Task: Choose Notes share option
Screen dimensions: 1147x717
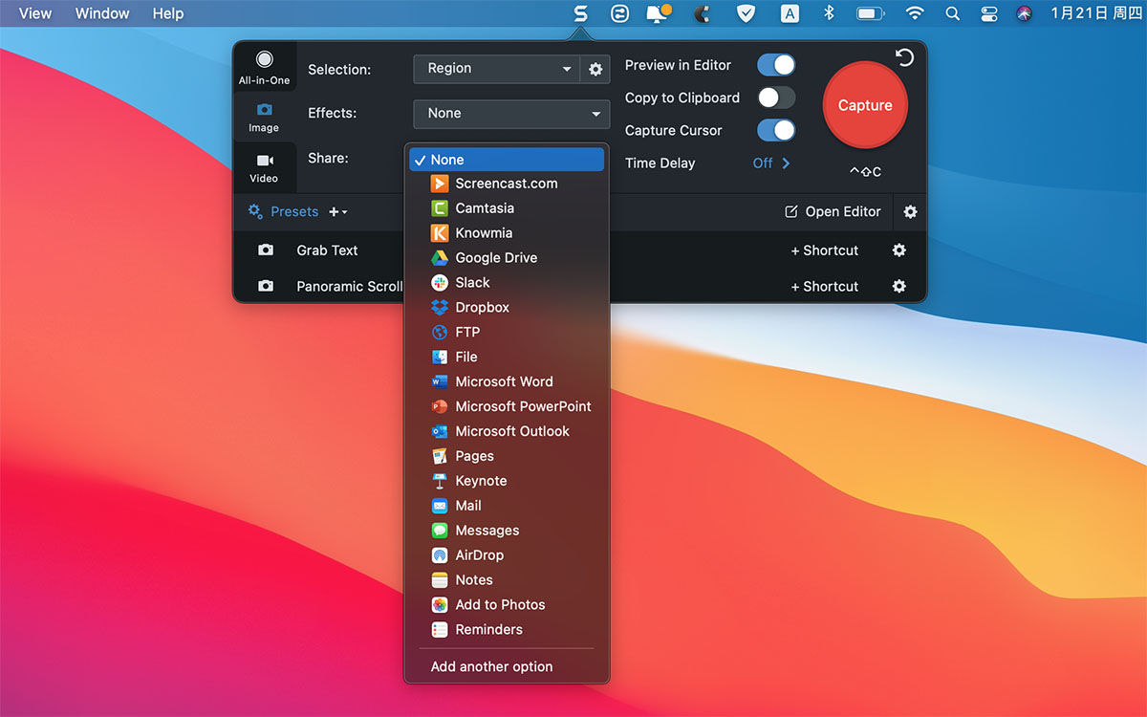Action: pos(507,581)
